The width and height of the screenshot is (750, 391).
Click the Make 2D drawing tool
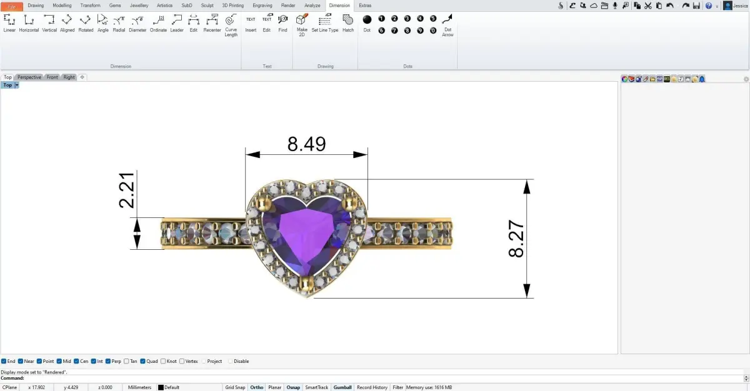point(302,25)
